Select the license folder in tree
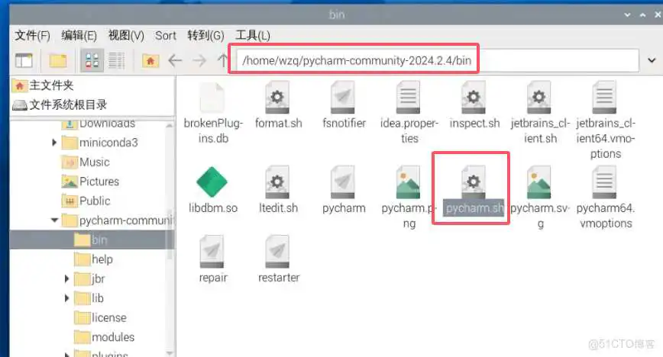Screen dimensions: 663x357 100,317
